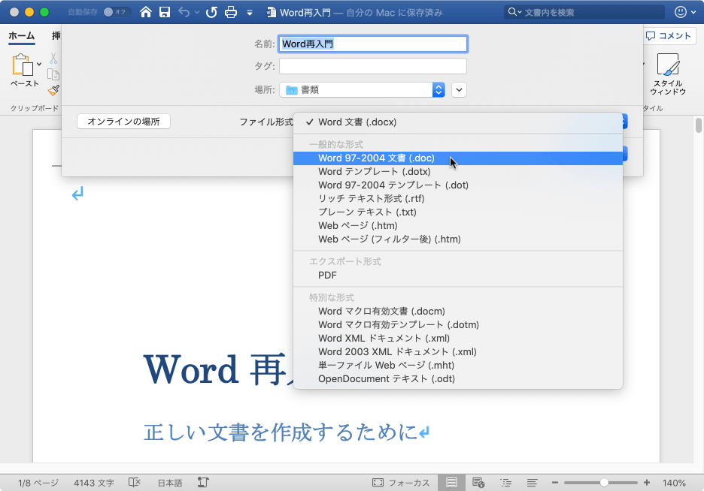
Task: Open the smiley feedback dropdown arrow
Action: [693, 13]
